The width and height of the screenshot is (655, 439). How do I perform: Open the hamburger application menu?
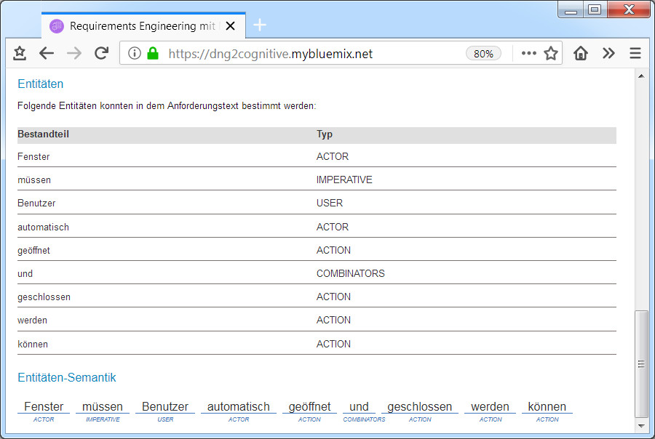[635, 53]
